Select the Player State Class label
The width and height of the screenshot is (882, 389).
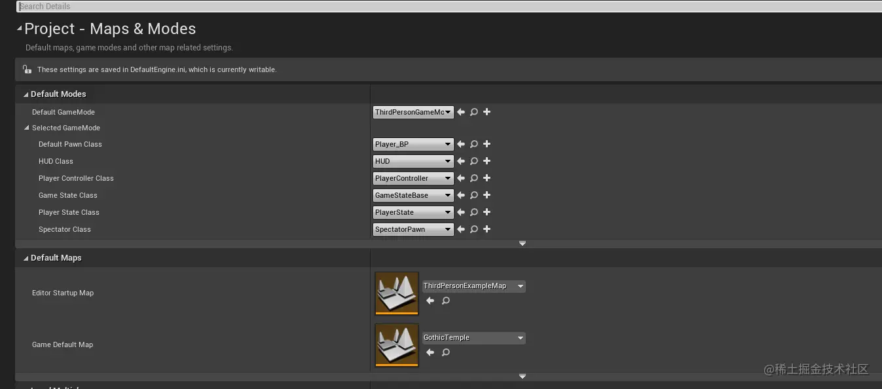point(69,212)
